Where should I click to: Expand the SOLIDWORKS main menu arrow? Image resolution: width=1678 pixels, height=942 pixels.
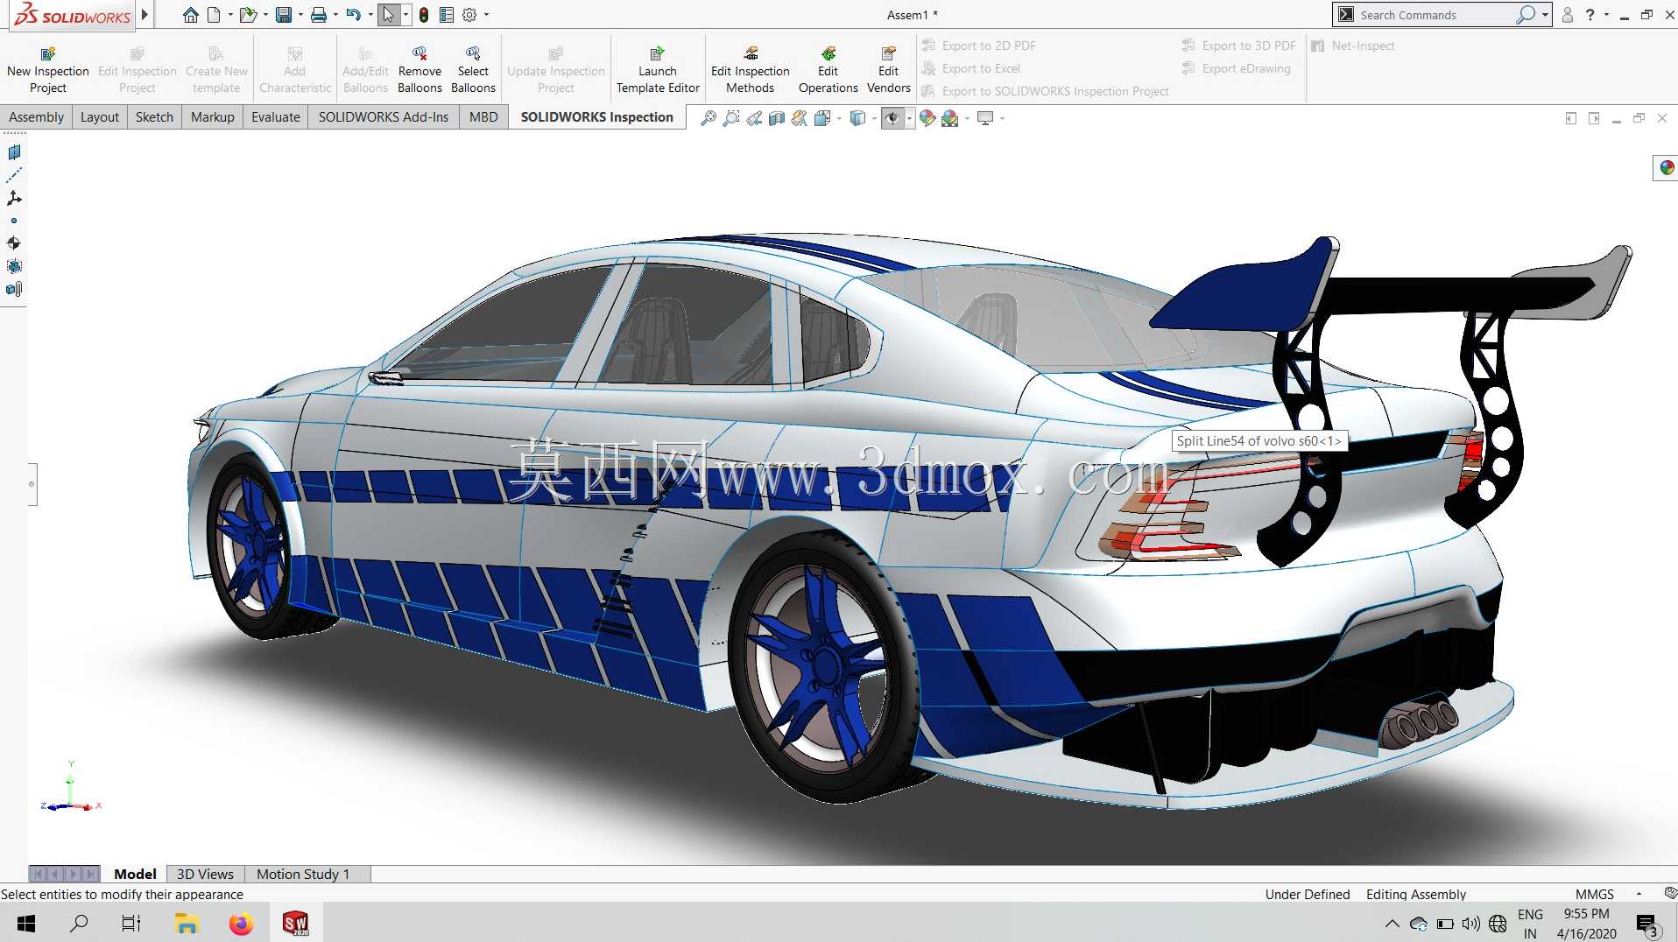pos(145,15)
